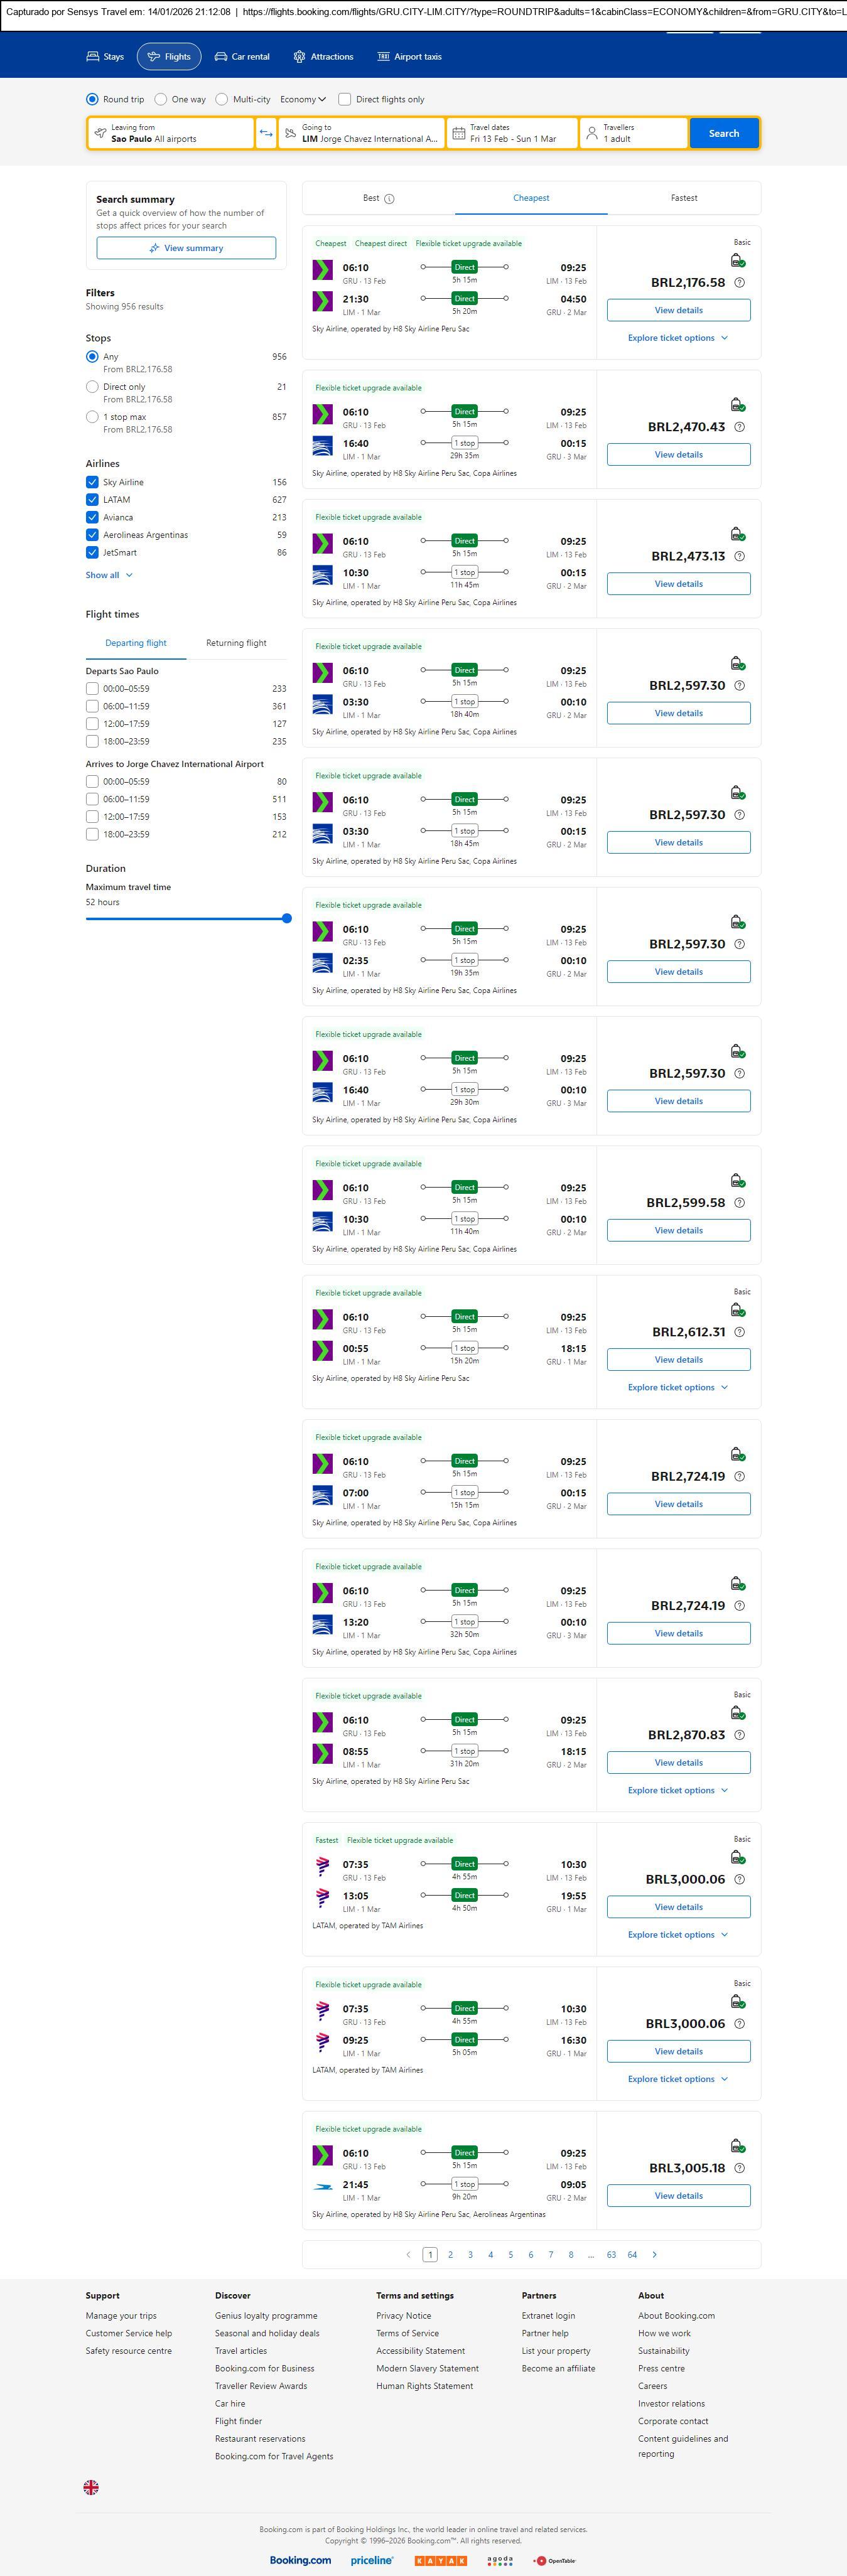
Task: Switch to the Returning flight tab
Action: (x=236, y=643)
